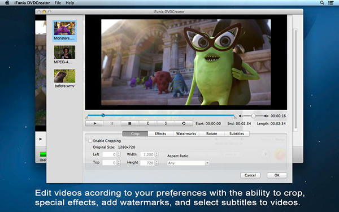The height and width of the screenshot is (212, 339).
Task: Switch to the Subtitles tab
Action: point(237,133)
